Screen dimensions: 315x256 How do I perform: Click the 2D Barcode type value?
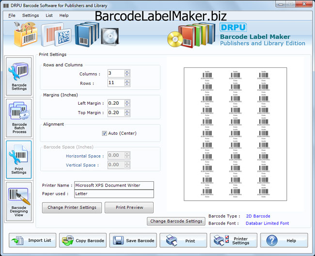258,216
